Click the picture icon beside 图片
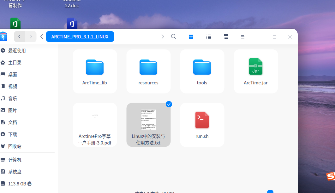 tap(3, 110)
